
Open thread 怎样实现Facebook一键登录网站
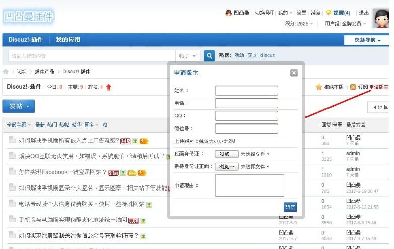pos(62,172)
